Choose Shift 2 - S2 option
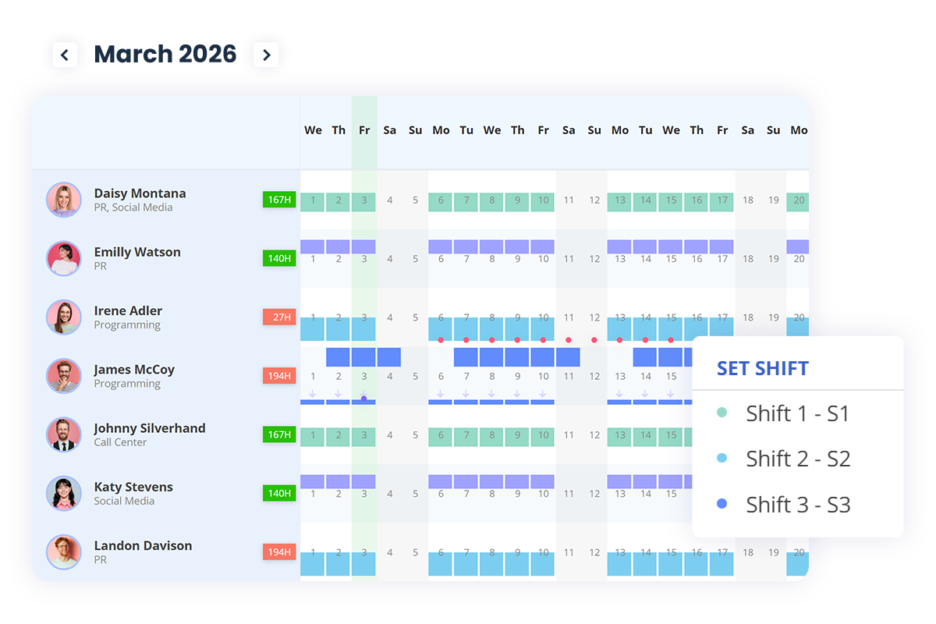 pos(796,459)
